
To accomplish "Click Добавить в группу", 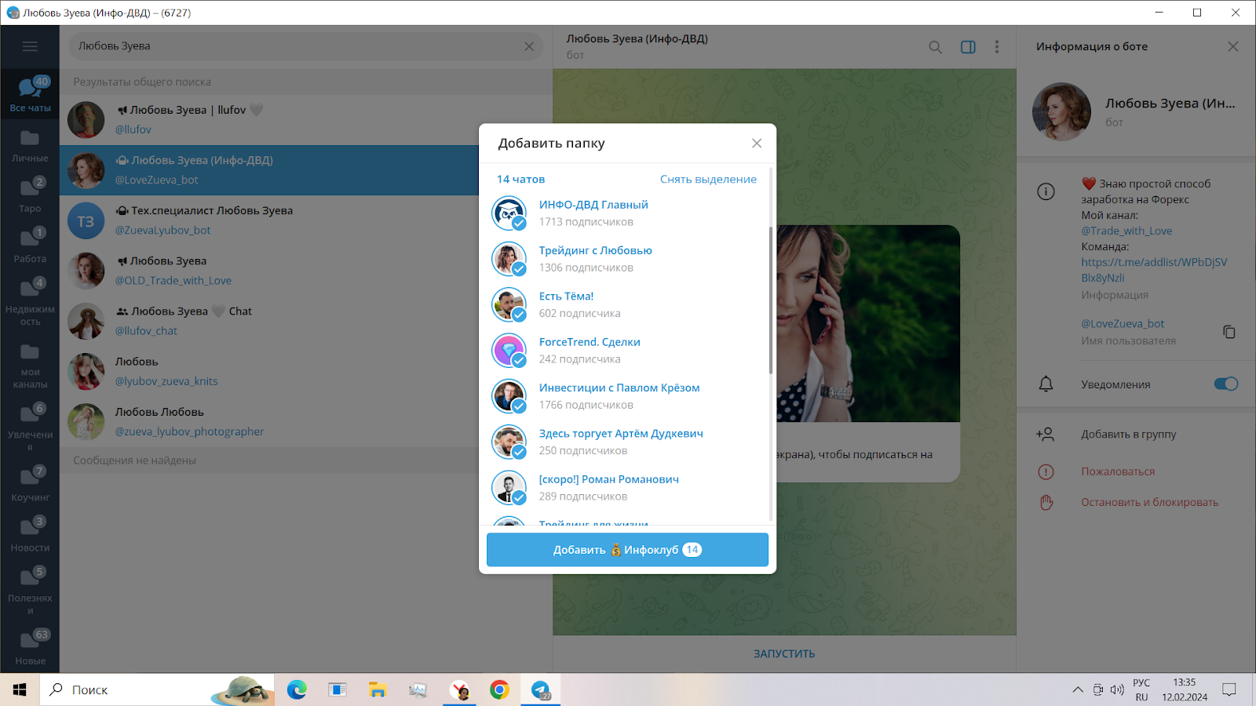I will coord(1129,434).
